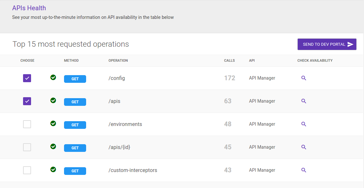Check availability of the /apis/{id} operation
This screenshot has height=188, width=364.
[x=303, y=147]
